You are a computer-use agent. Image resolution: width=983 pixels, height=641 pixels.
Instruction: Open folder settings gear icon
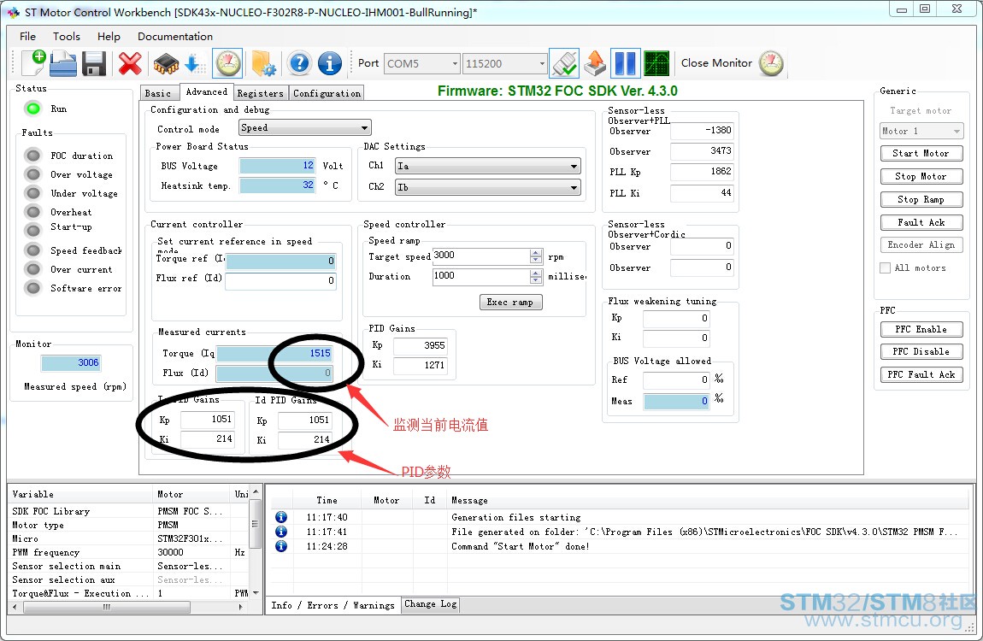click(x=263, y=63)
